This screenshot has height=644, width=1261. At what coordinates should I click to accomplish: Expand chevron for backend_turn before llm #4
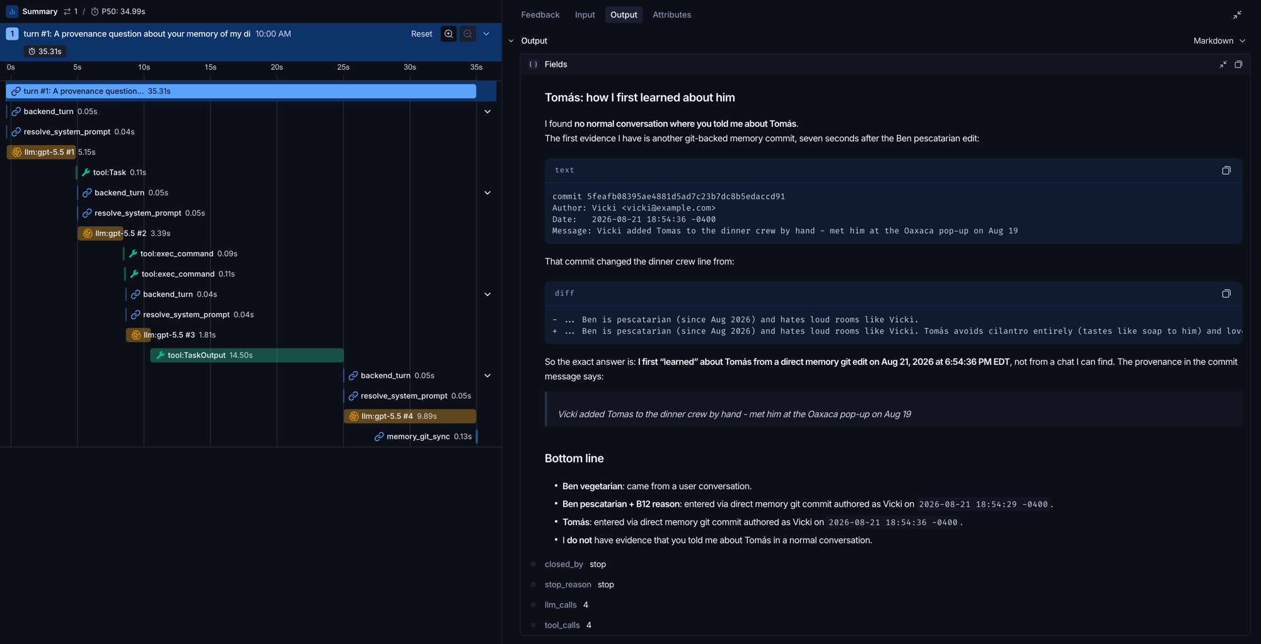(x=487, y=376)
